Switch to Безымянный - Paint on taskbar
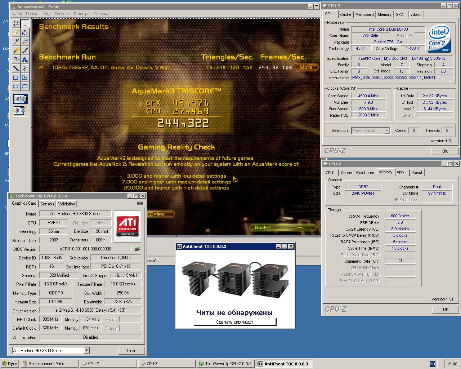 (49, 364)
